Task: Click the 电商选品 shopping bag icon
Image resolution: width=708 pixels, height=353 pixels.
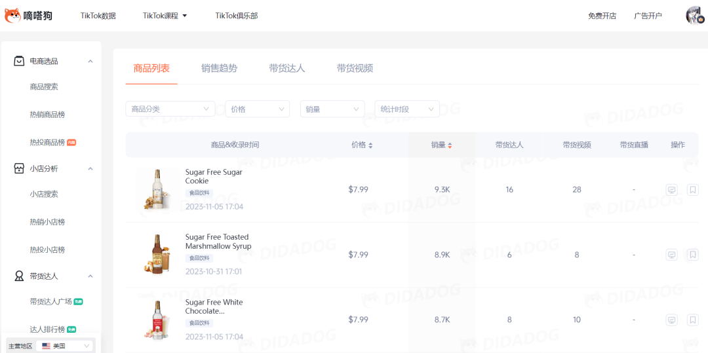Action: pyautogui.click(x=19, y=61)
